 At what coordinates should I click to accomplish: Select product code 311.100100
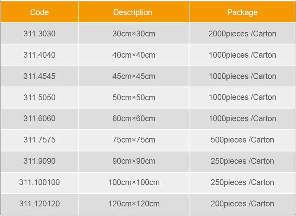[x=39, y=182]
